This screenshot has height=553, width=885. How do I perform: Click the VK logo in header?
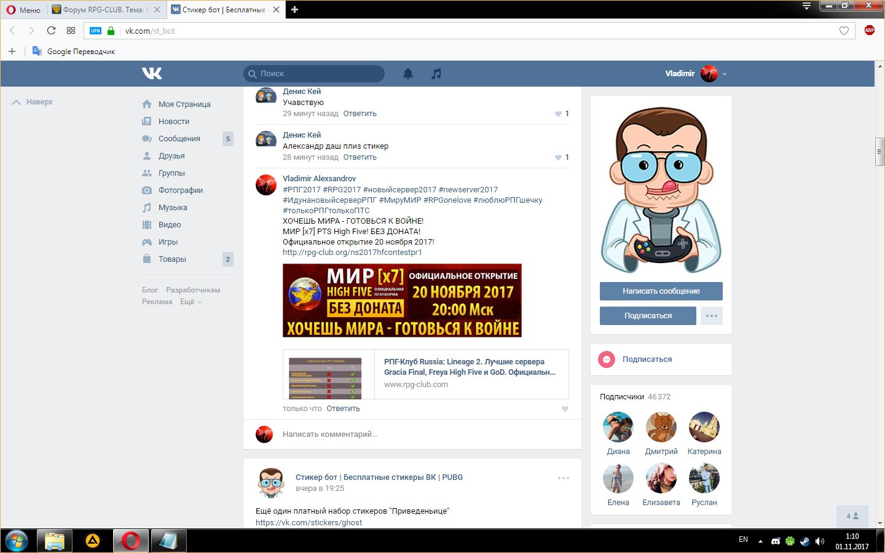click(x=152, y=74)
